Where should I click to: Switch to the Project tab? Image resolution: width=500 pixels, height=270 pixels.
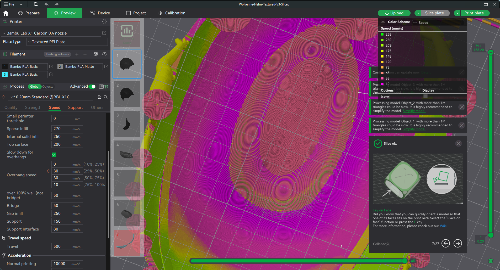click(136, 13)
